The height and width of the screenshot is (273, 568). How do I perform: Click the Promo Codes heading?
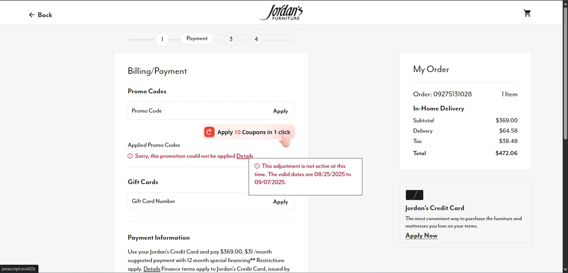(147, 91)
